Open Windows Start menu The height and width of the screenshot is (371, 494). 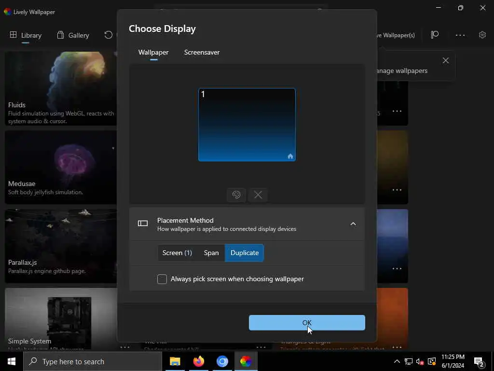pyautogui.click(x=12, y=361)
